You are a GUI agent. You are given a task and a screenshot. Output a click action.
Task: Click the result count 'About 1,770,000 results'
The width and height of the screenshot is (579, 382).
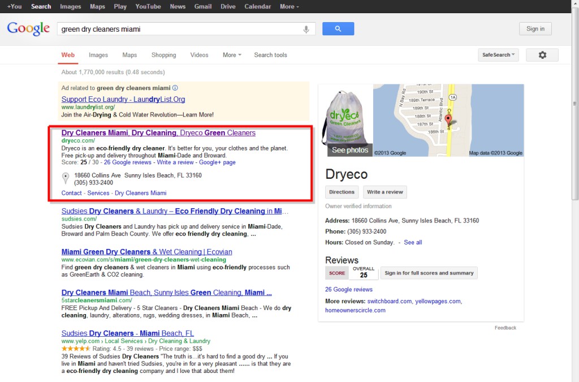(93, 72)
